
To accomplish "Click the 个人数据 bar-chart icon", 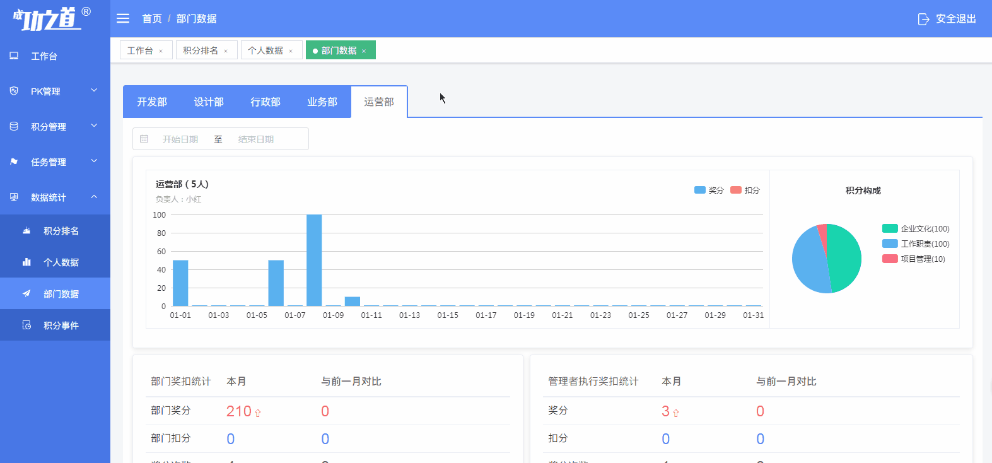I will tap(26, 262).
